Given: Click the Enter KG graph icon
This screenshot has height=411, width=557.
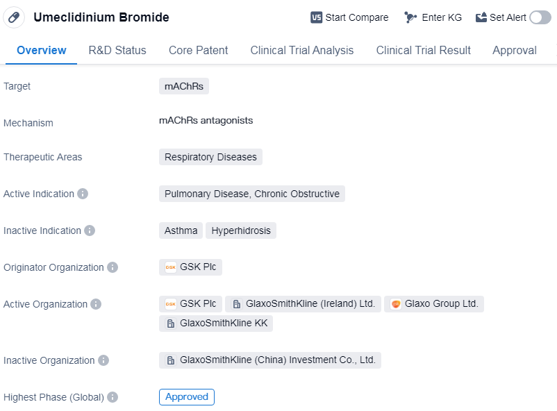Looking at the screenshot, I should (410, 17).
